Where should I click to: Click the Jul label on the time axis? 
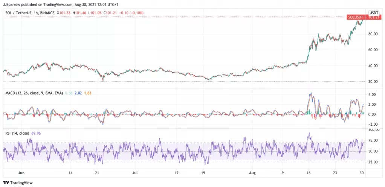click(x=134, y=173)
